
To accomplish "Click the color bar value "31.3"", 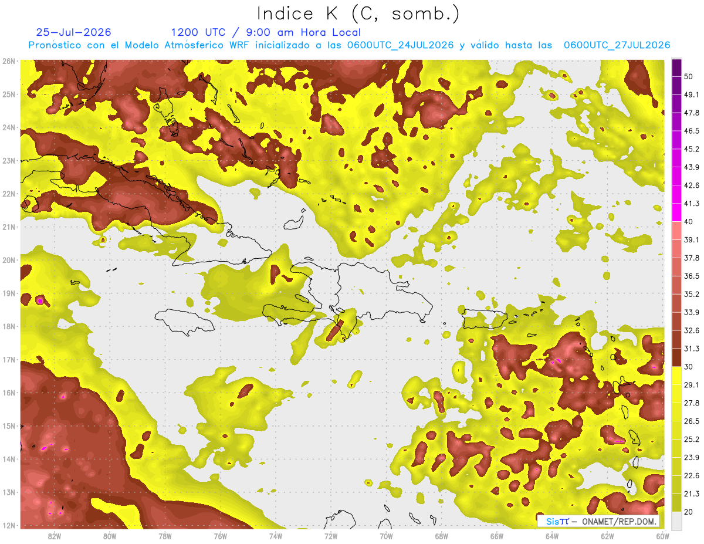I will pos(691,349).
